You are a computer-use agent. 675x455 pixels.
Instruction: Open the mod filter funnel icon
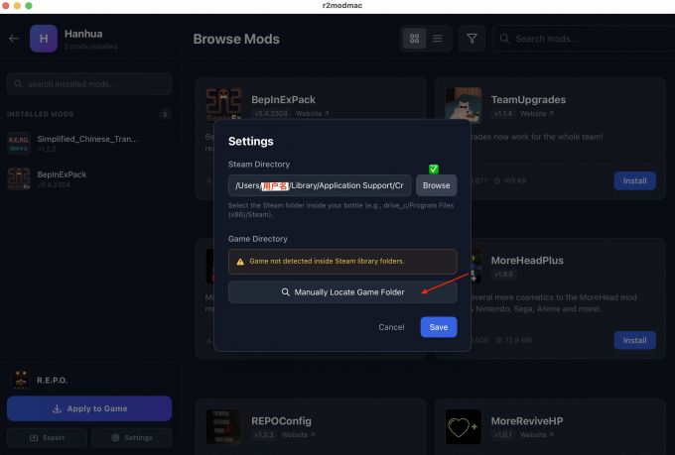pyautogui.click(x=472, y=39)
